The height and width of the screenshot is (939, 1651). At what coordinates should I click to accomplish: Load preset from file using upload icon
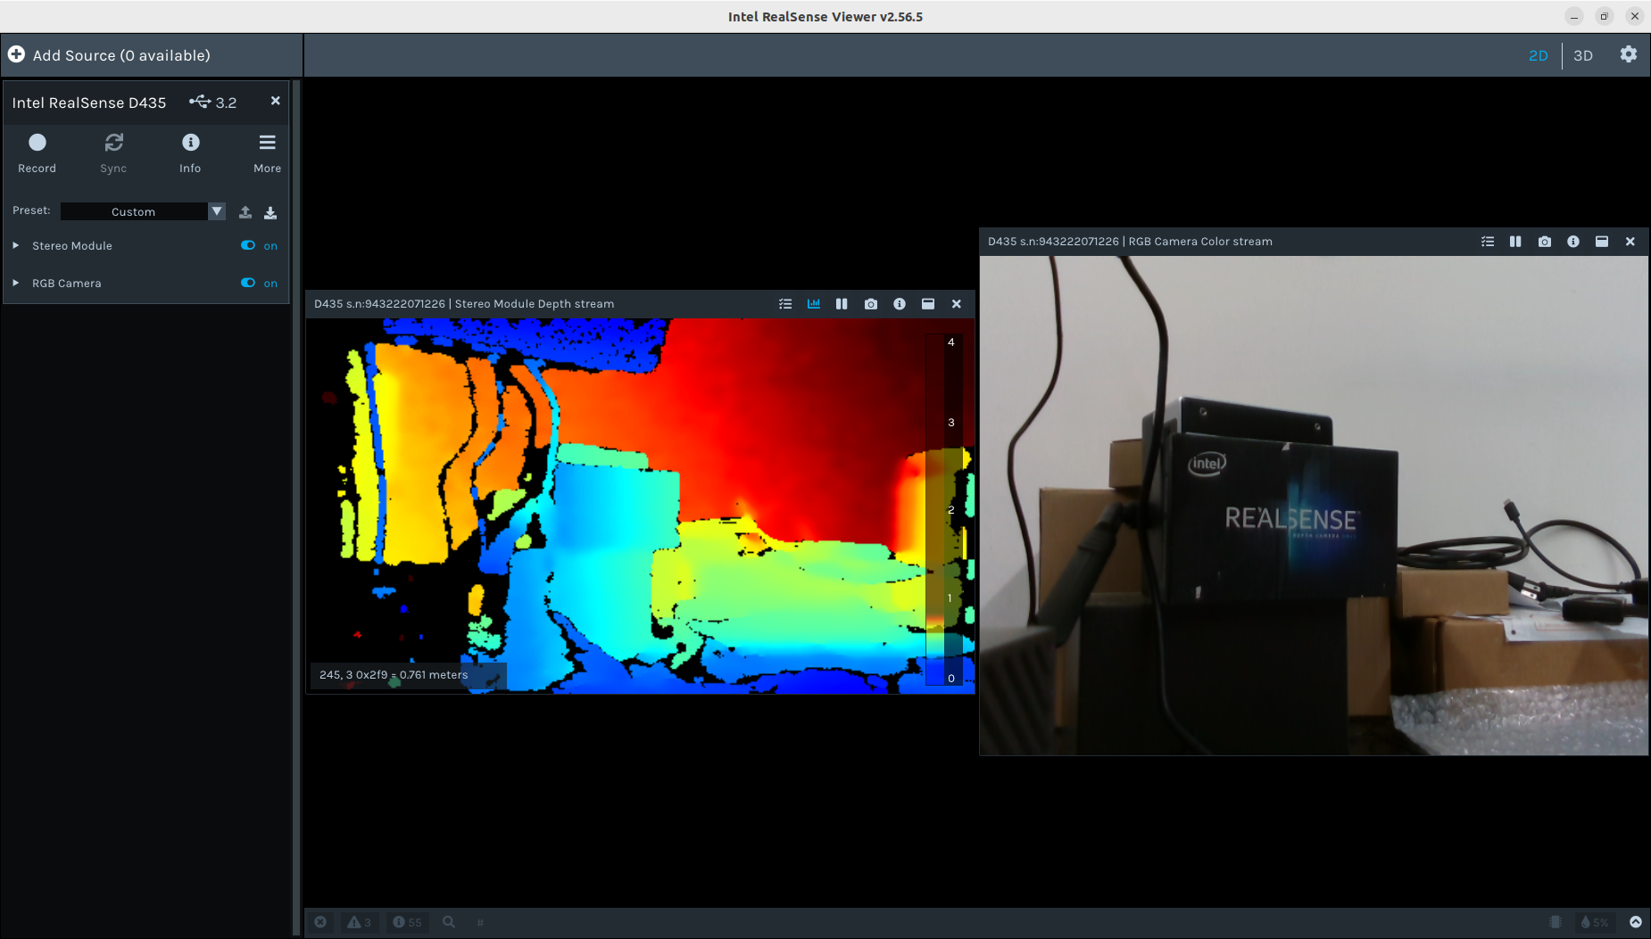pos(245,212)
